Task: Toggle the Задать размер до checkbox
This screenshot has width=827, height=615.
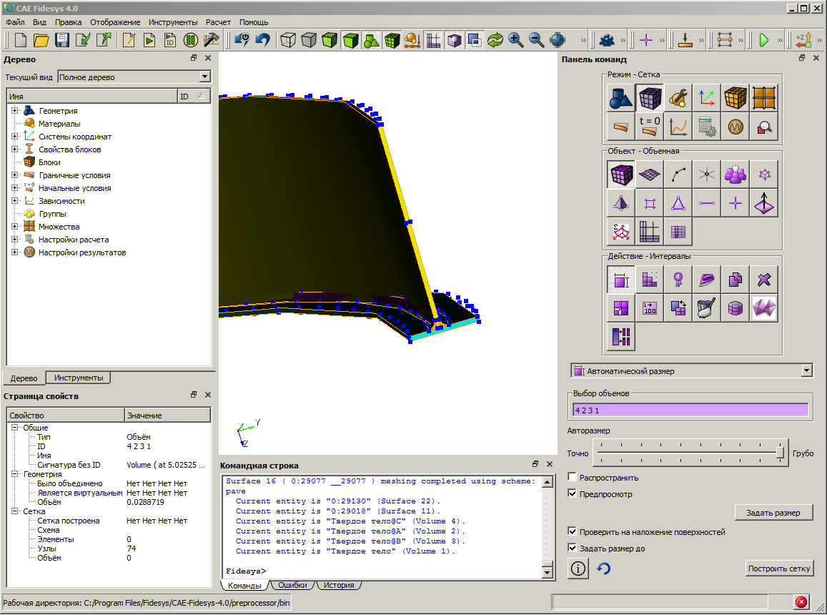Action: point(573,548)
